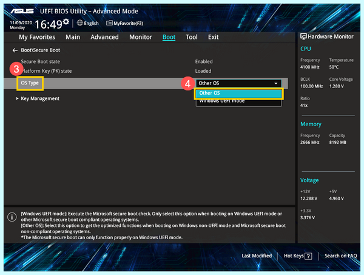364x275 pixels.
Task: Click the CPU heading in Hardware Monitor
Action: click(x=306, y=49)
